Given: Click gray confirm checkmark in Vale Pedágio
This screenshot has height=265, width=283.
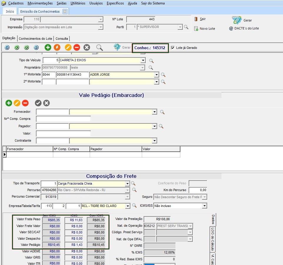Looking at the screenshot, I should (x=38, y=103).
